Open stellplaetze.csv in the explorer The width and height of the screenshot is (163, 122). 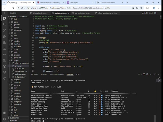(20, 74)
